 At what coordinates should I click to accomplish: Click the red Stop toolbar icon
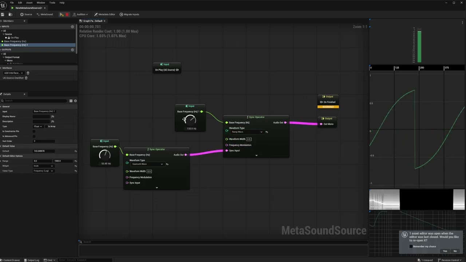67,14
